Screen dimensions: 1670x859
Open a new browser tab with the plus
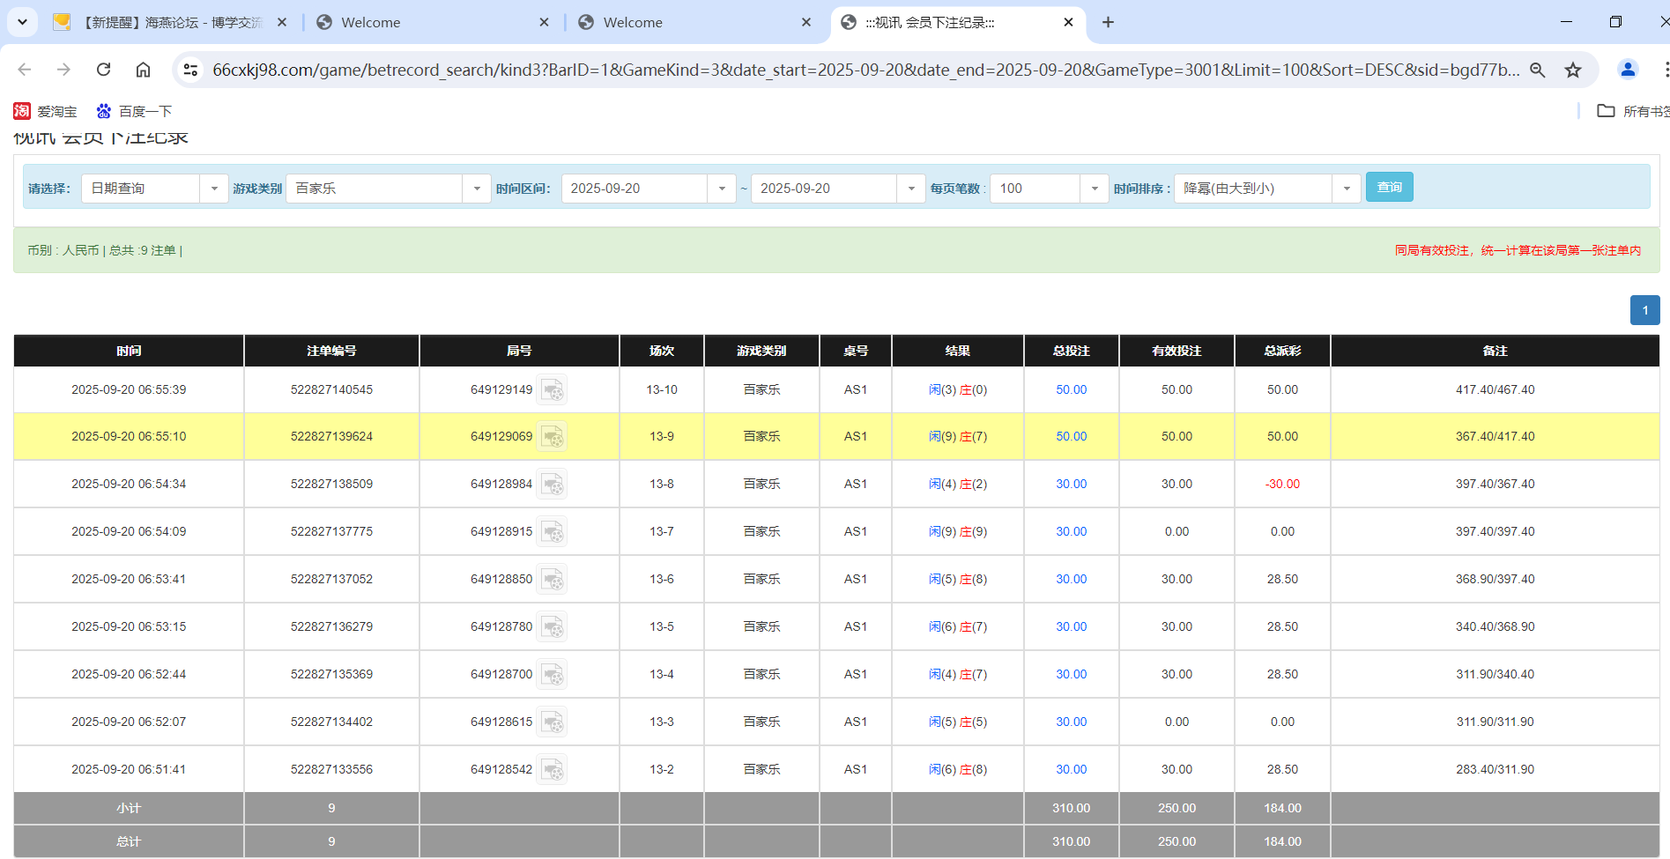coord(1108,22)
